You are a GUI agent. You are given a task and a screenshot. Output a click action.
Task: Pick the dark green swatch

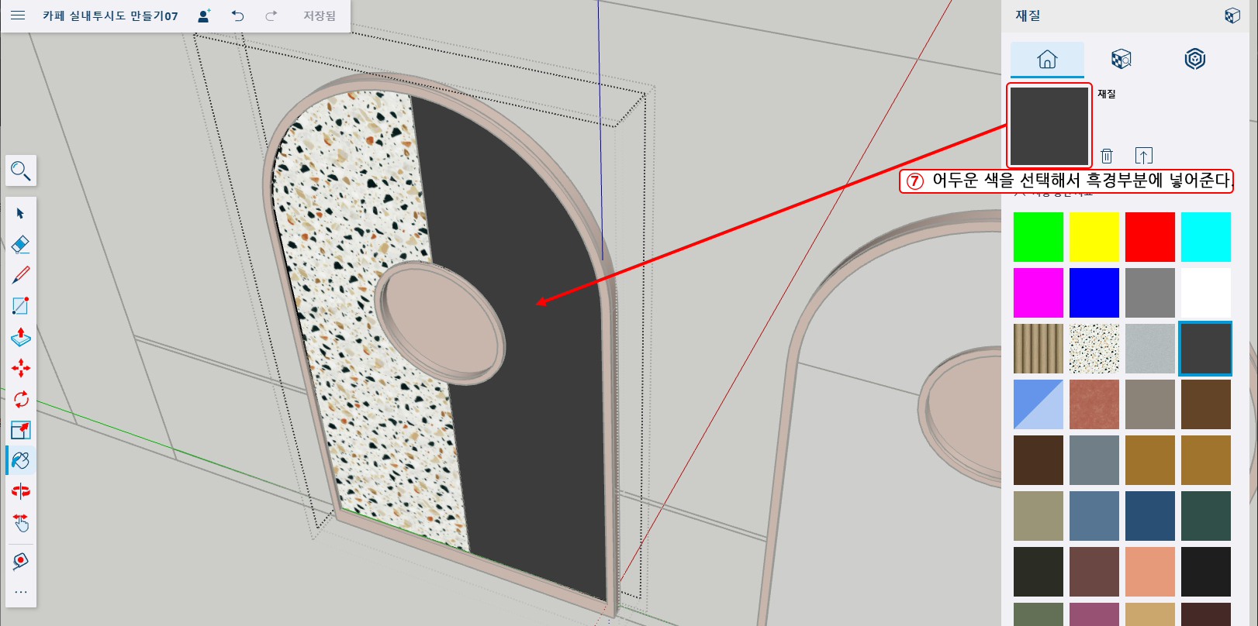(x=1206, y=516)
